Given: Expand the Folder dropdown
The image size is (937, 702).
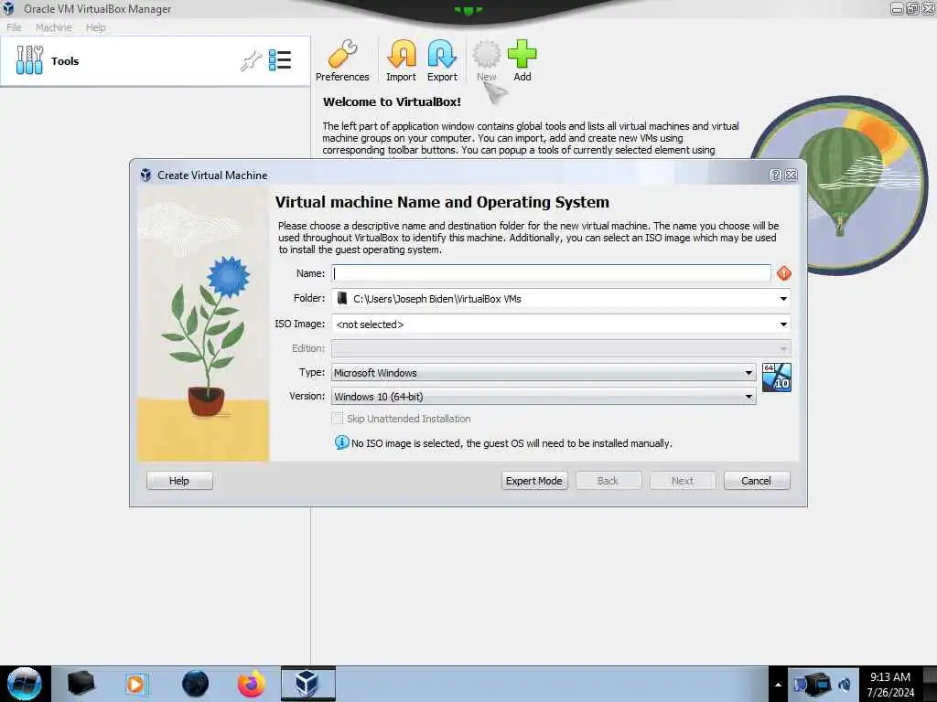Looking at the screenshot, I should click(783, 299).
